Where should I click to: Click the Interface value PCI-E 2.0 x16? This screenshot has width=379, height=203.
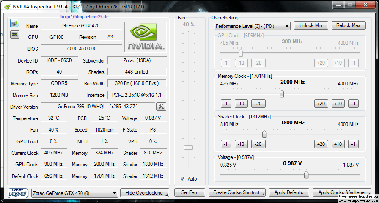tap(137, 95)
